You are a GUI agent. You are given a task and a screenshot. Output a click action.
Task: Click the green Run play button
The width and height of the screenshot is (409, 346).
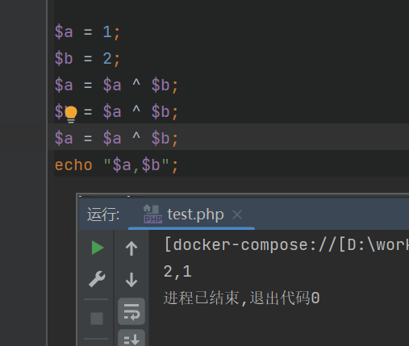[x=98, y=248]
